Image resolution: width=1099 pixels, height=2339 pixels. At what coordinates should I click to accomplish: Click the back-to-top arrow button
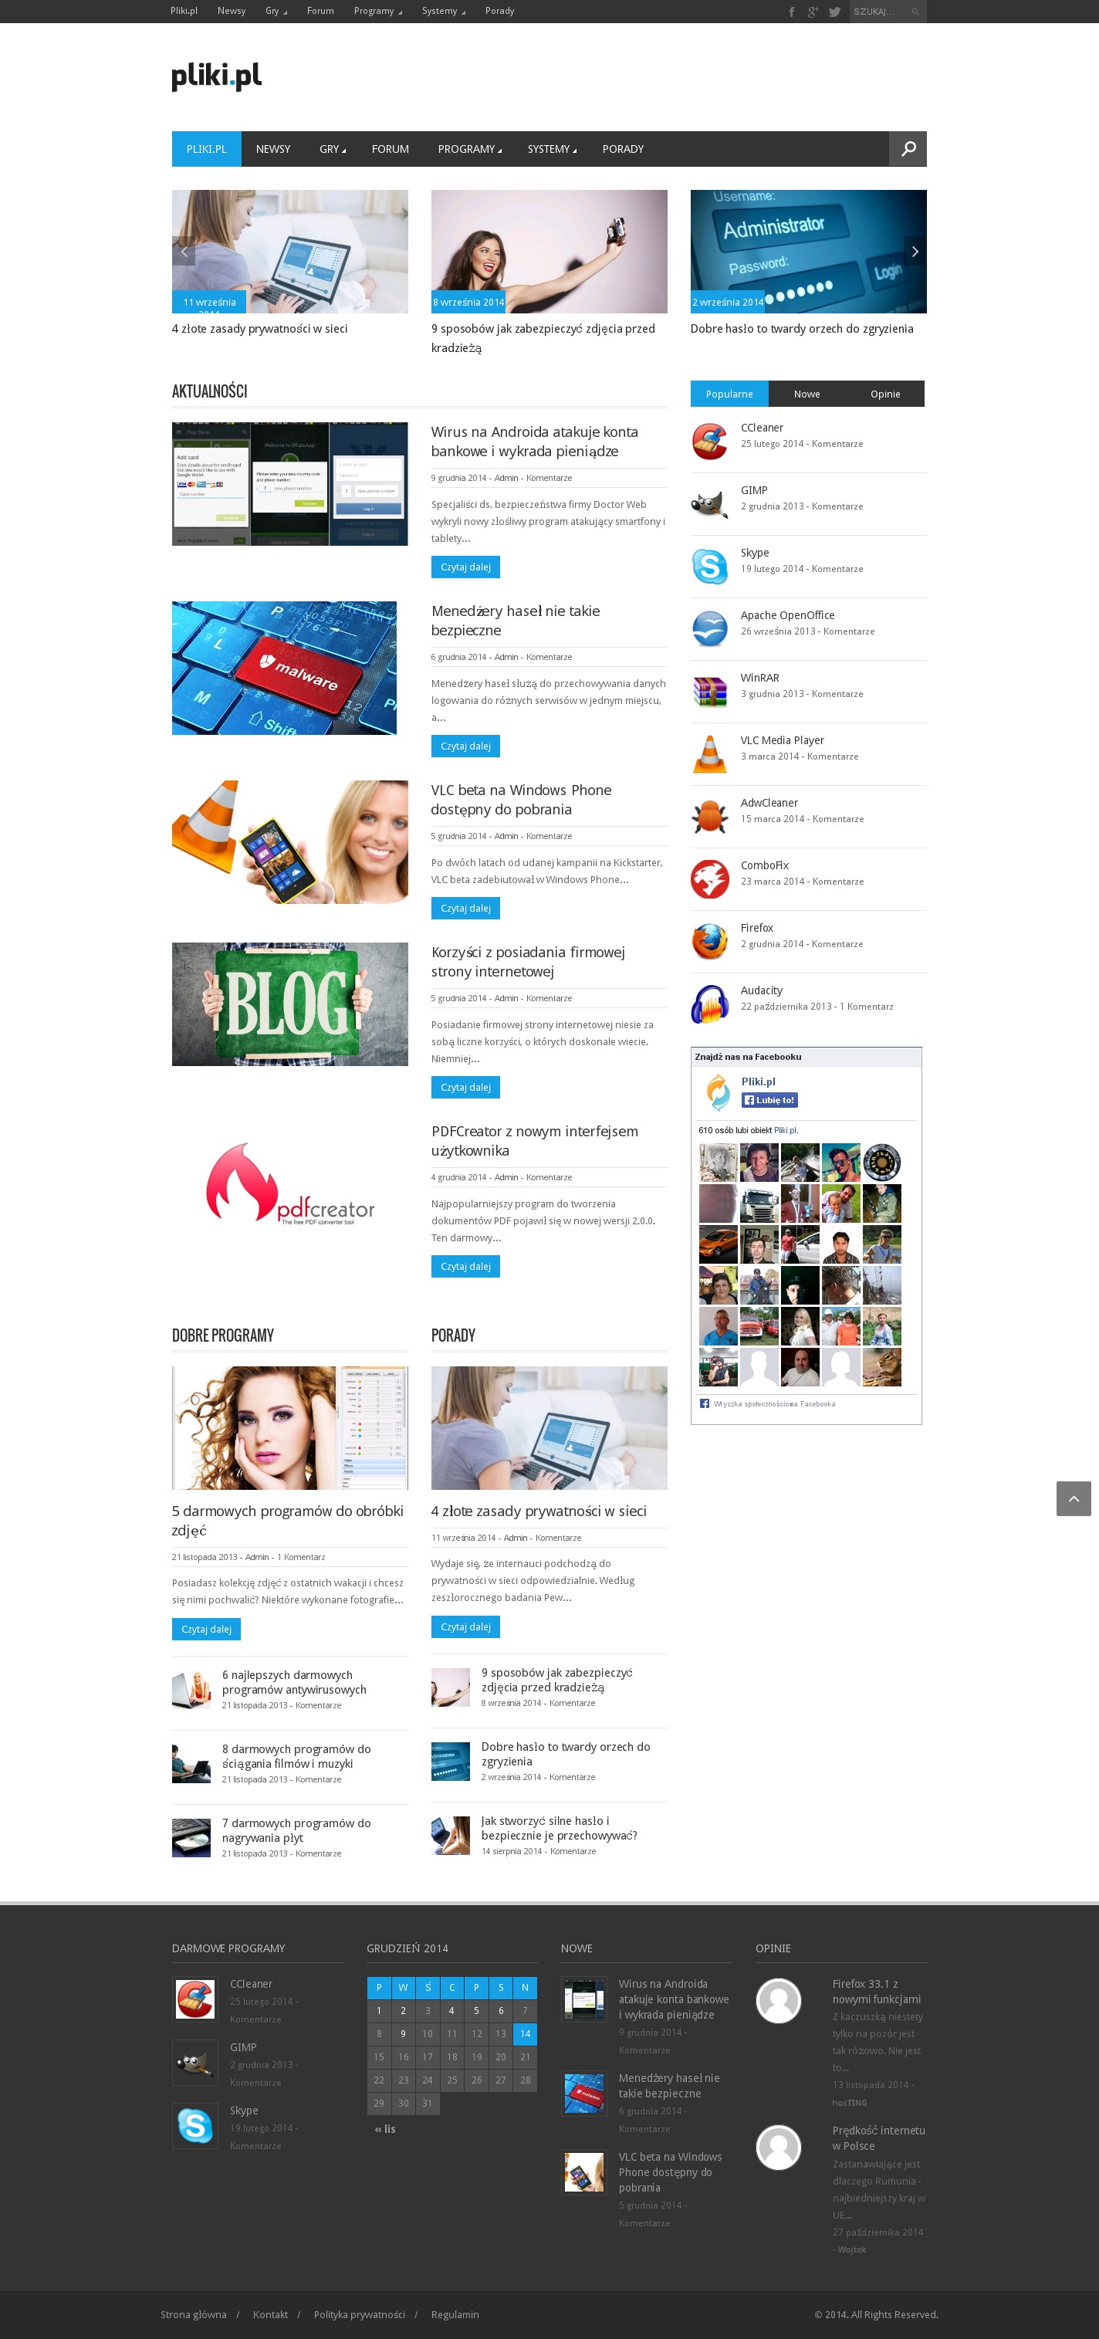point(1074,1498)
